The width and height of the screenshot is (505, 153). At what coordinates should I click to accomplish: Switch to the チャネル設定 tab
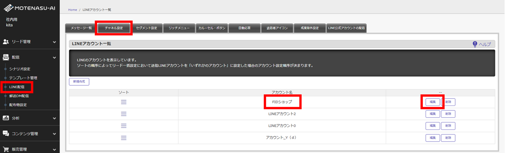click(114, 28)
